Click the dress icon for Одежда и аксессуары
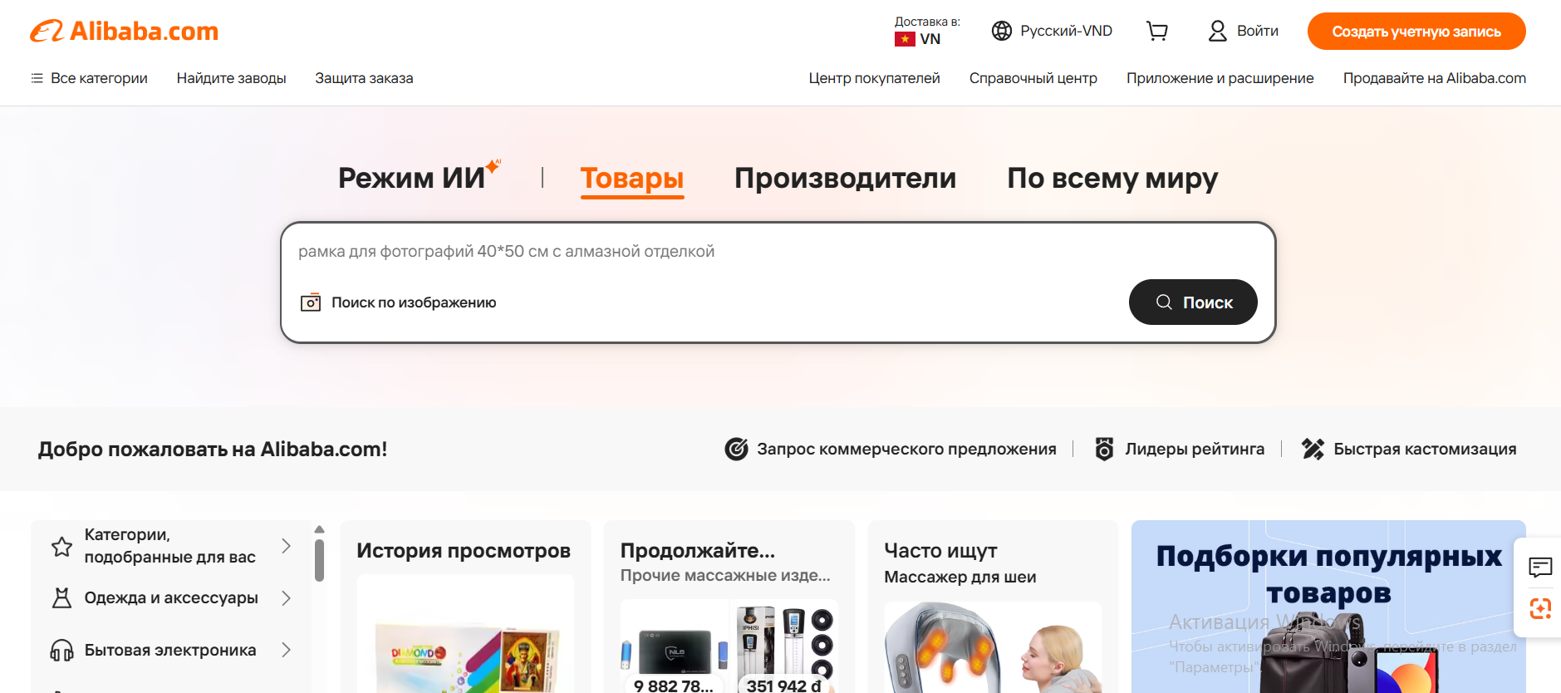 [x=61, y=598]
